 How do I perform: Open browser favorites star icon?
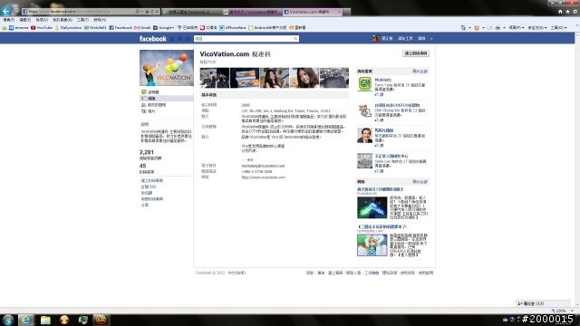click(567, 12)
